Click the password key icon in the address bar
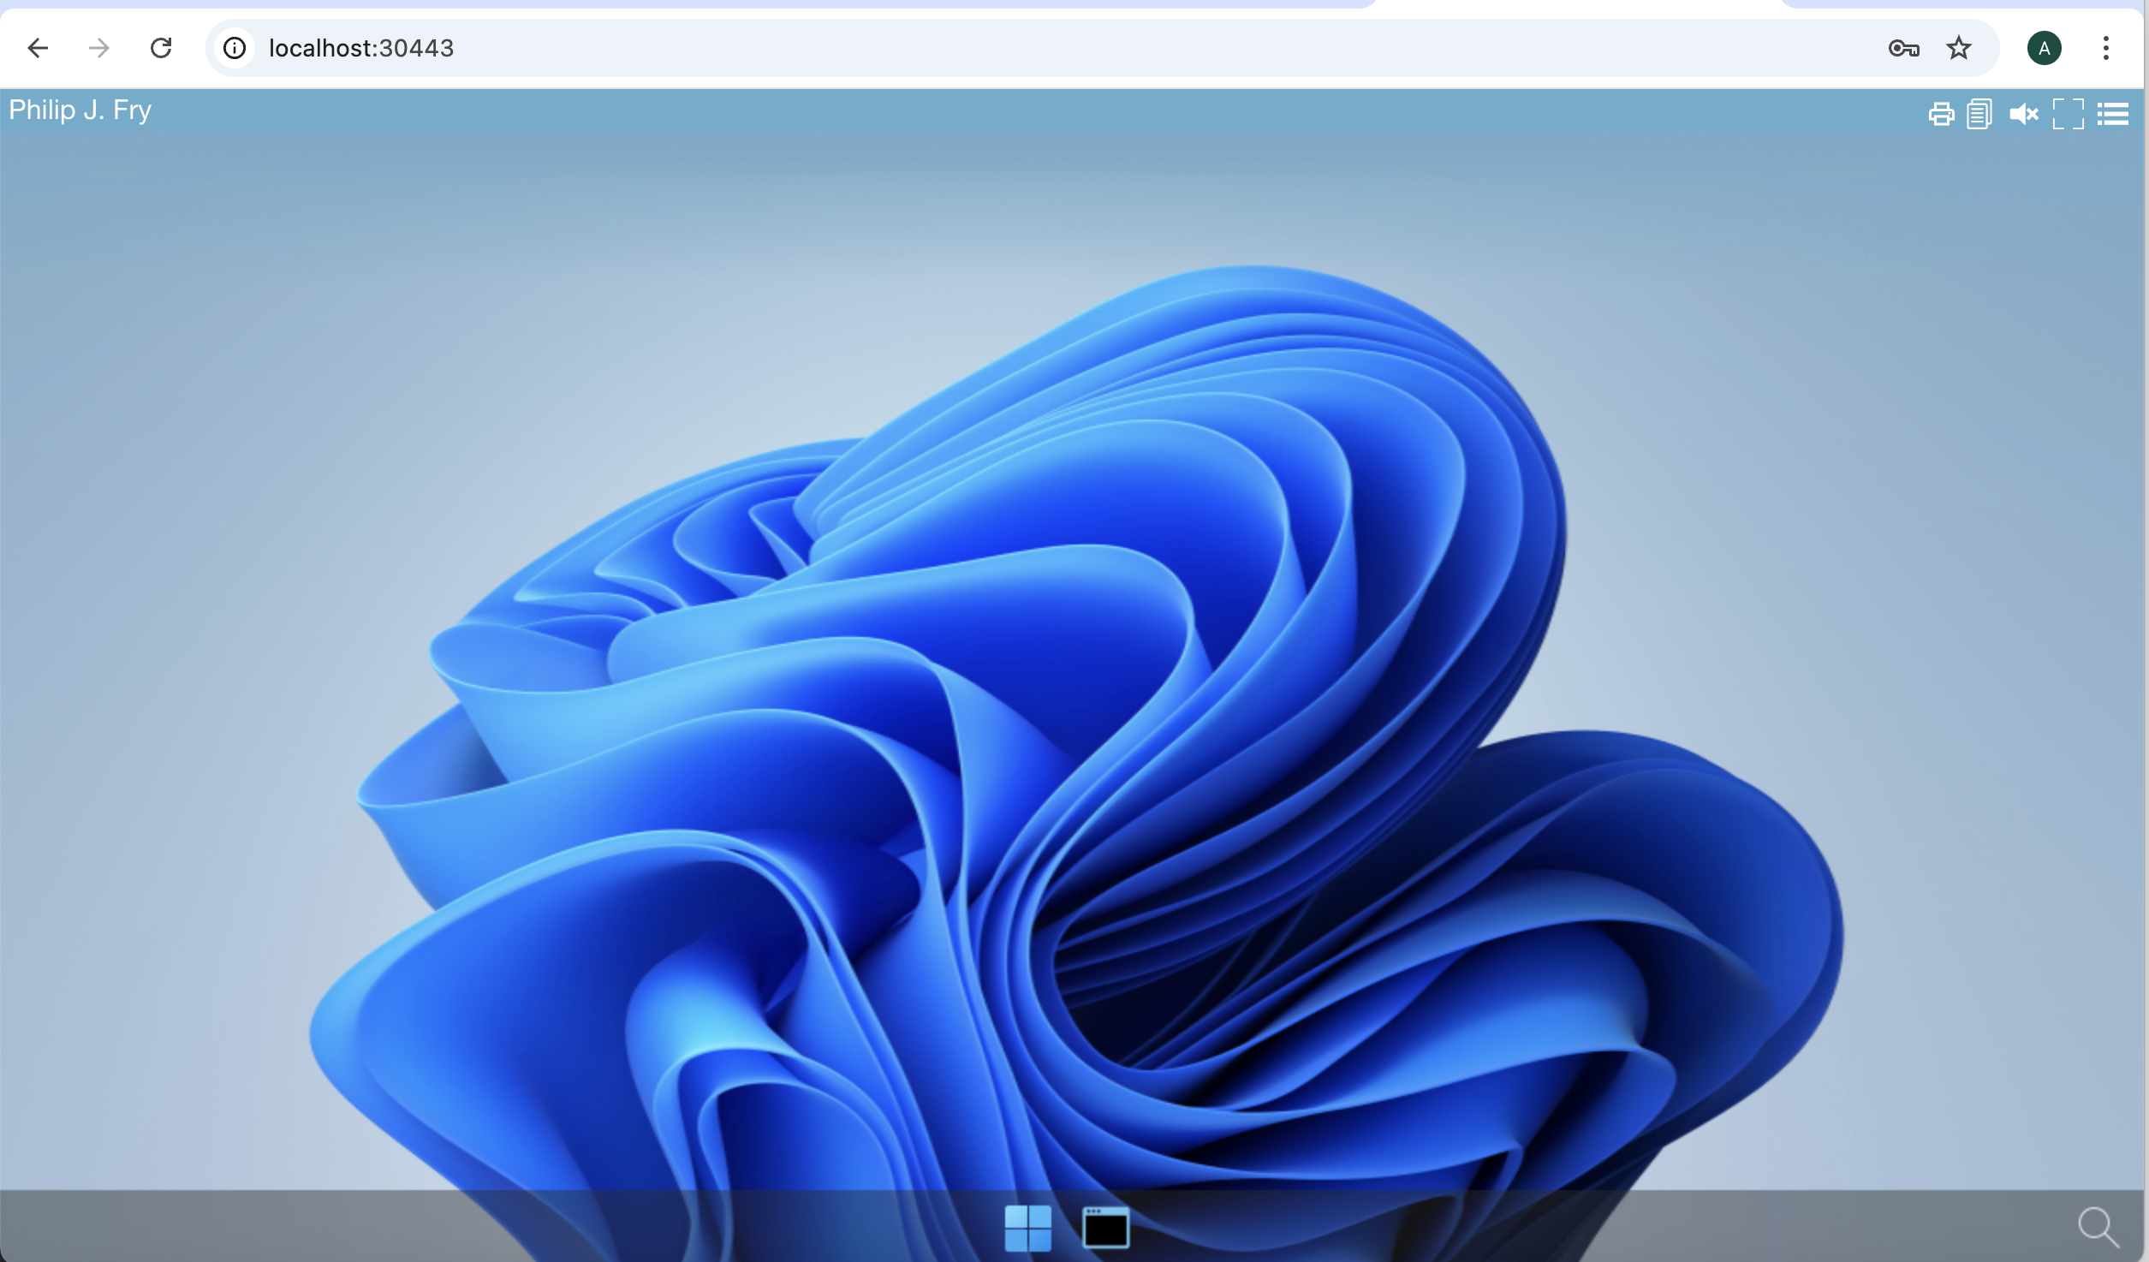 click(1902, 48)
